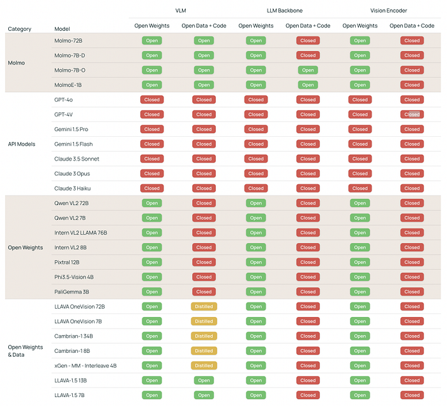Click Open Data + Code subheader under Vision Encoder

[412, 26]
